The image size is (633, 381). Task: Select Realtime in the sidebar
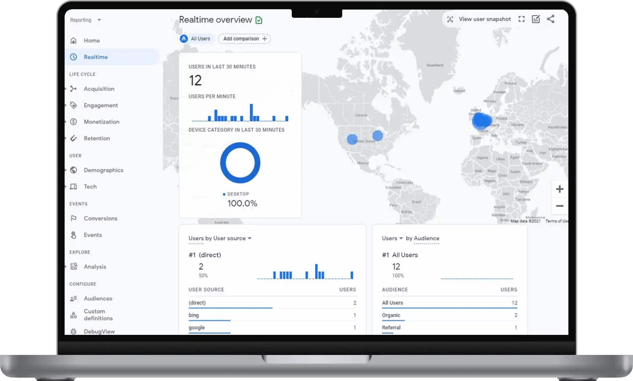tap(112, 57)
